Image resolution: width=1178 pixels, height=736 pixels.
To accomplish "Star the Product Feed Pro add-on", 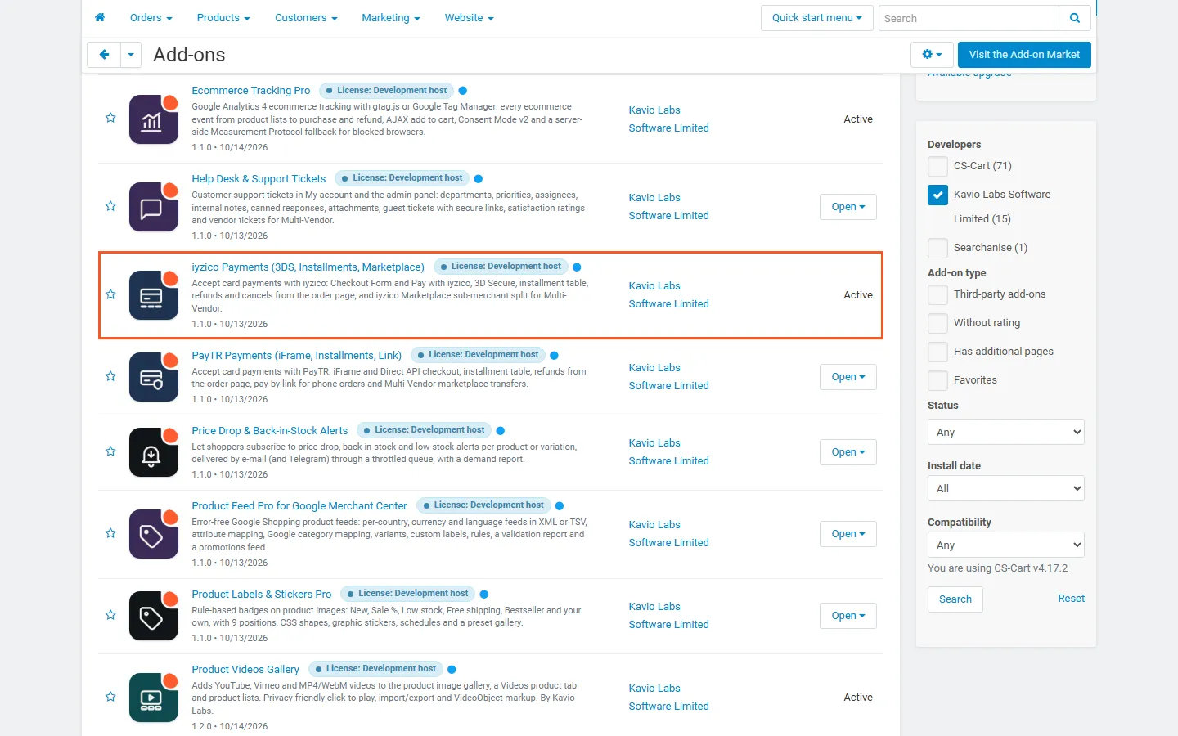I will click(110, 533).
